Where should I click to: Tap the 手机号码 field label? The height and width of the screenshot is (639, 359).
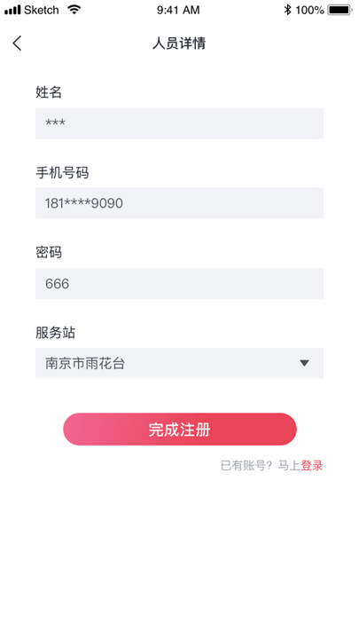(62, 173)
